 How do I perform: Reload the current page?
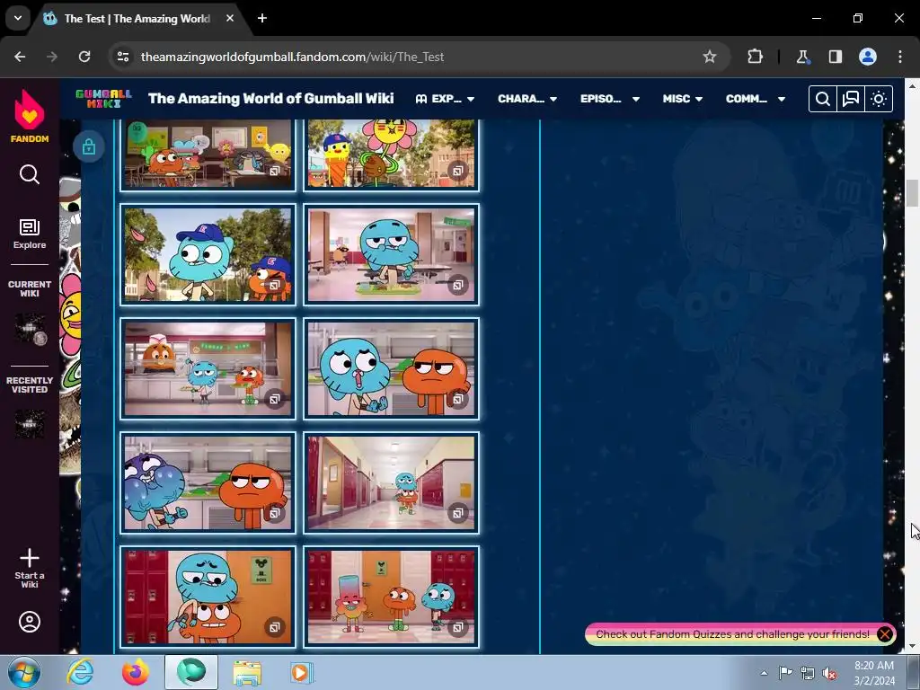click(x=84, y=57)
